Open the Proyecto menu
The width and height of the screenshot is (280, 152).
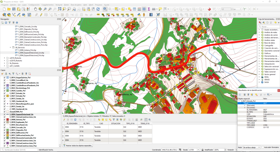5,5
